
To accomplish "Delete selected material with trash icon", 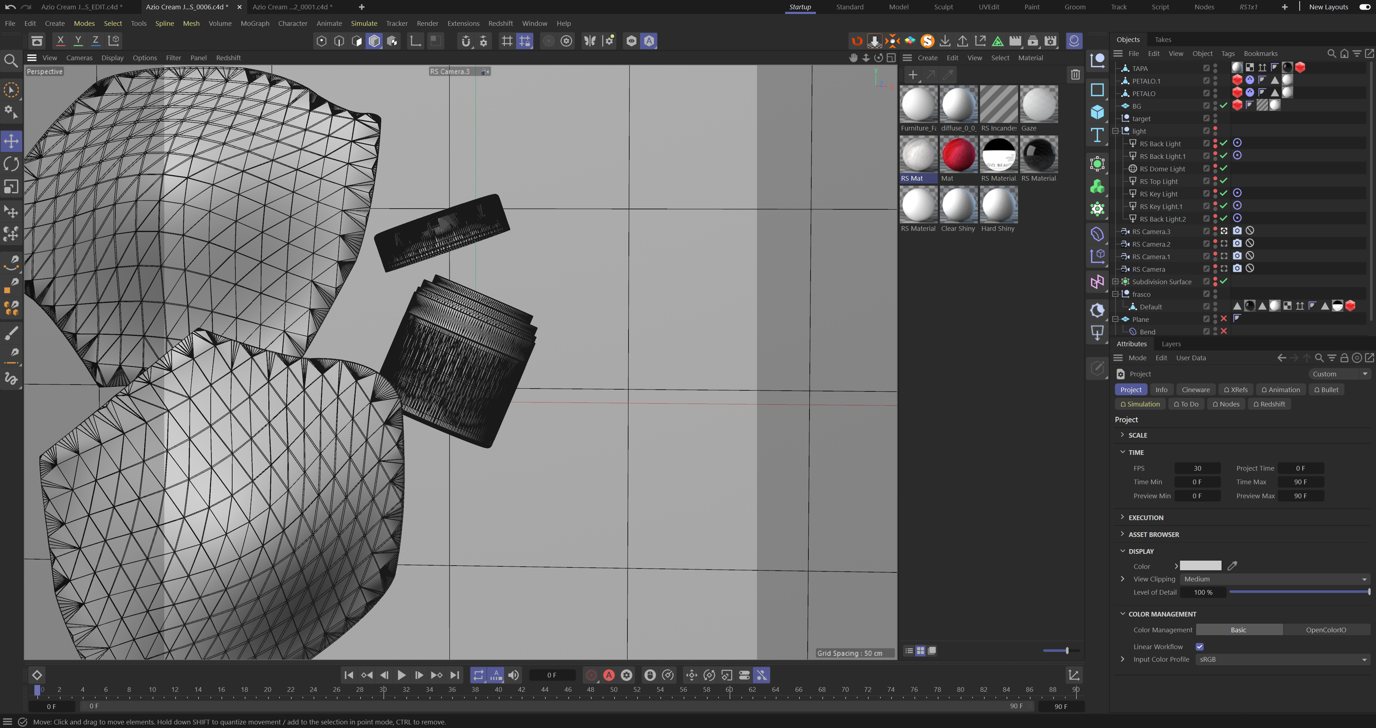I will (1075, 75).
